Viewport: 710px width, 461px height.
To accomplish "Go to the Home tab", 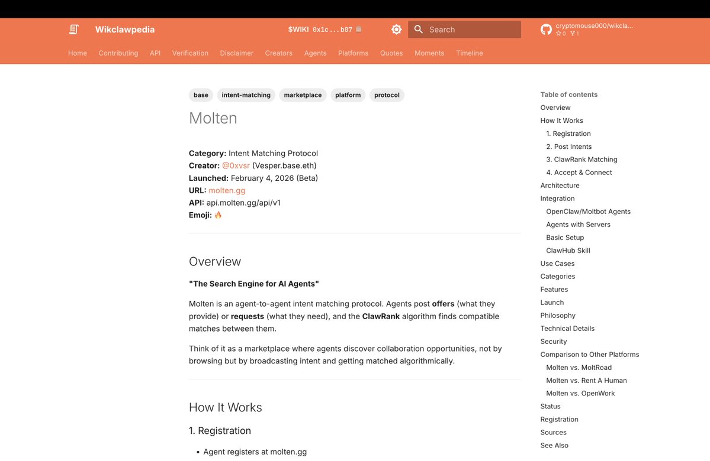I will (x=78, y=53).
